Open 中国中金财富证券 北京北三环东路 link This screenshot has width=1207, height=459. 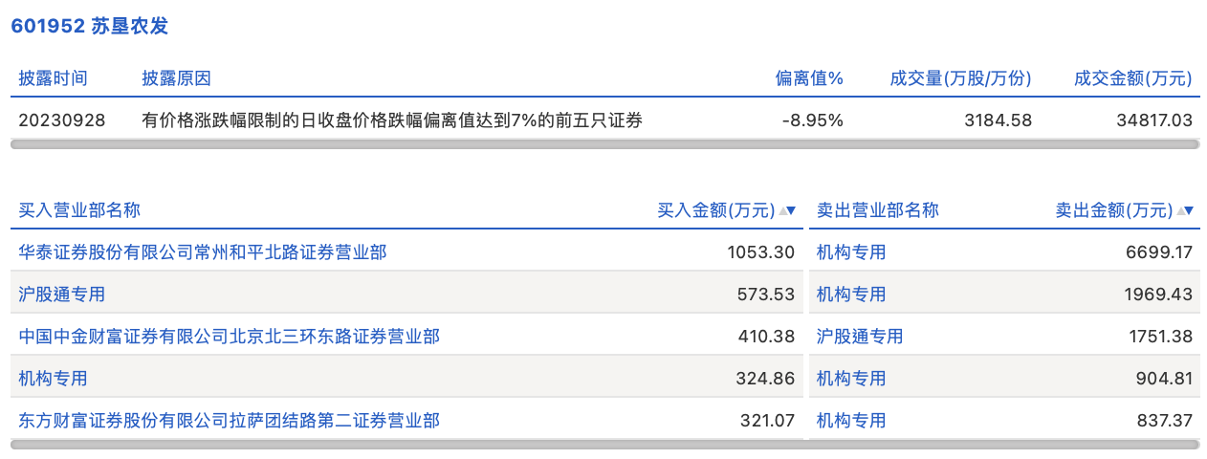[230, 337]
